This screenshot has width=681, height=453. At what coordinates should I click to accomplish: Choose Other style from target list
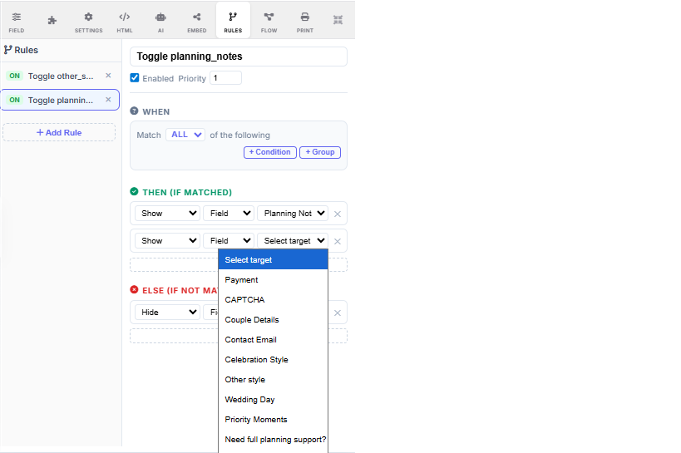(x=274, y=380)
